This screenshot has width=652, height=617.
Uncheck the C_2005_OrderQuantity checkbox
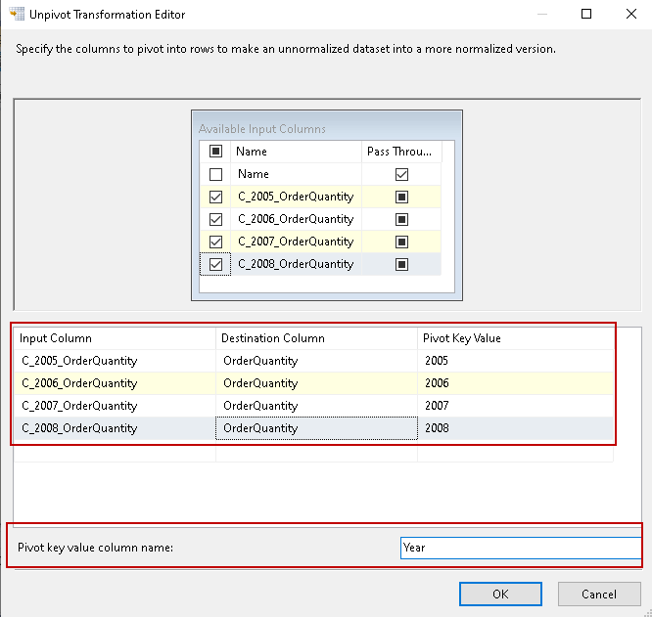pyautogui.click(x=216, y=197)
